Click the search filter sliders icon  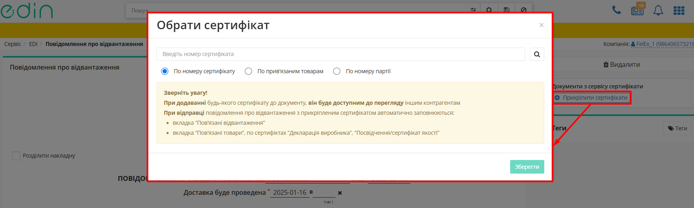[473, 10]
